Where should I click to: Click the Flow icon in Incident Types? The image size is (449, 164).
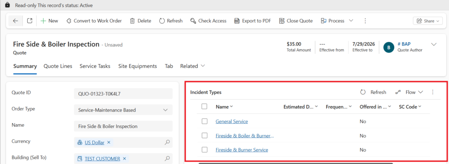point(398,92)
